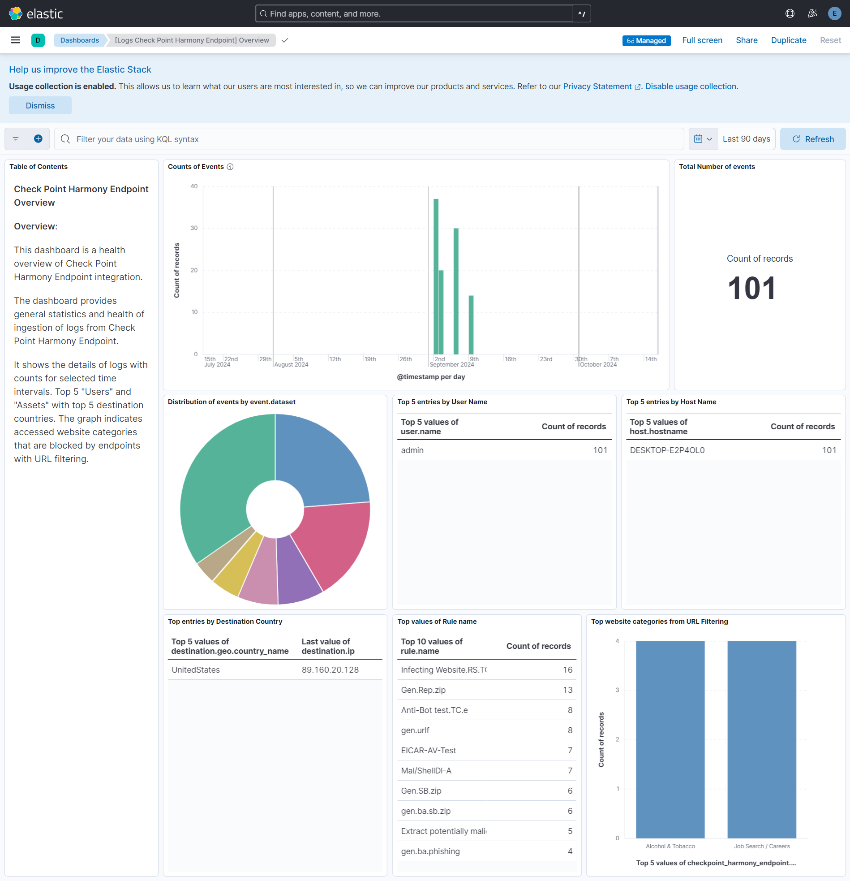Navigate to the Dashboards breadcrumb
Screen dimensions: 850x881
pyautogui.click(x=79, y=40)
